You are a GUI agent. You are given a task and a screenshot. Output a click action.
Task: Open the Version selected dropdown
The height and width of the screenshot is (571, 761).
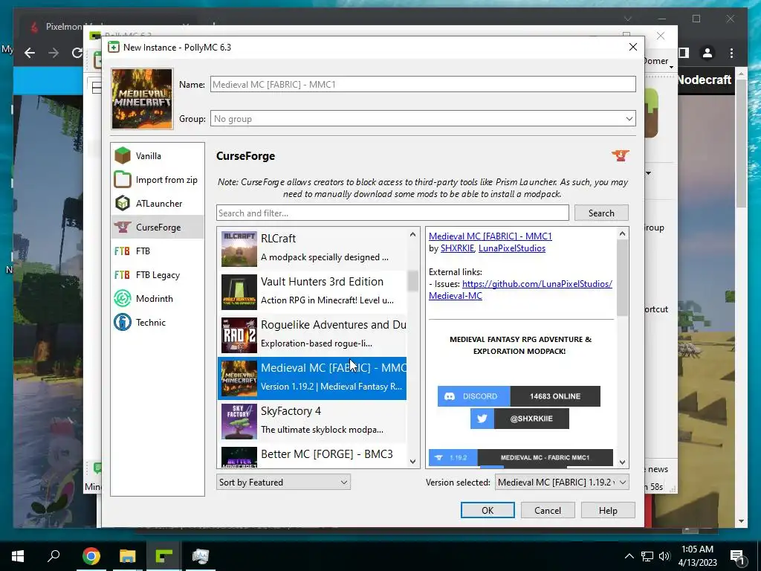pos(562,482)
